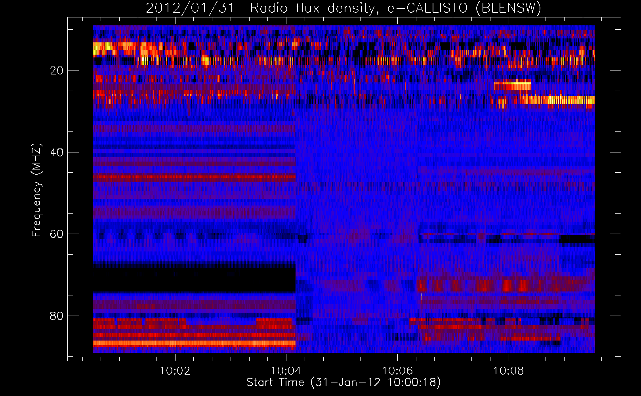
Task: Click the 40 MHz frequency tick label
Action: [57, 152]
